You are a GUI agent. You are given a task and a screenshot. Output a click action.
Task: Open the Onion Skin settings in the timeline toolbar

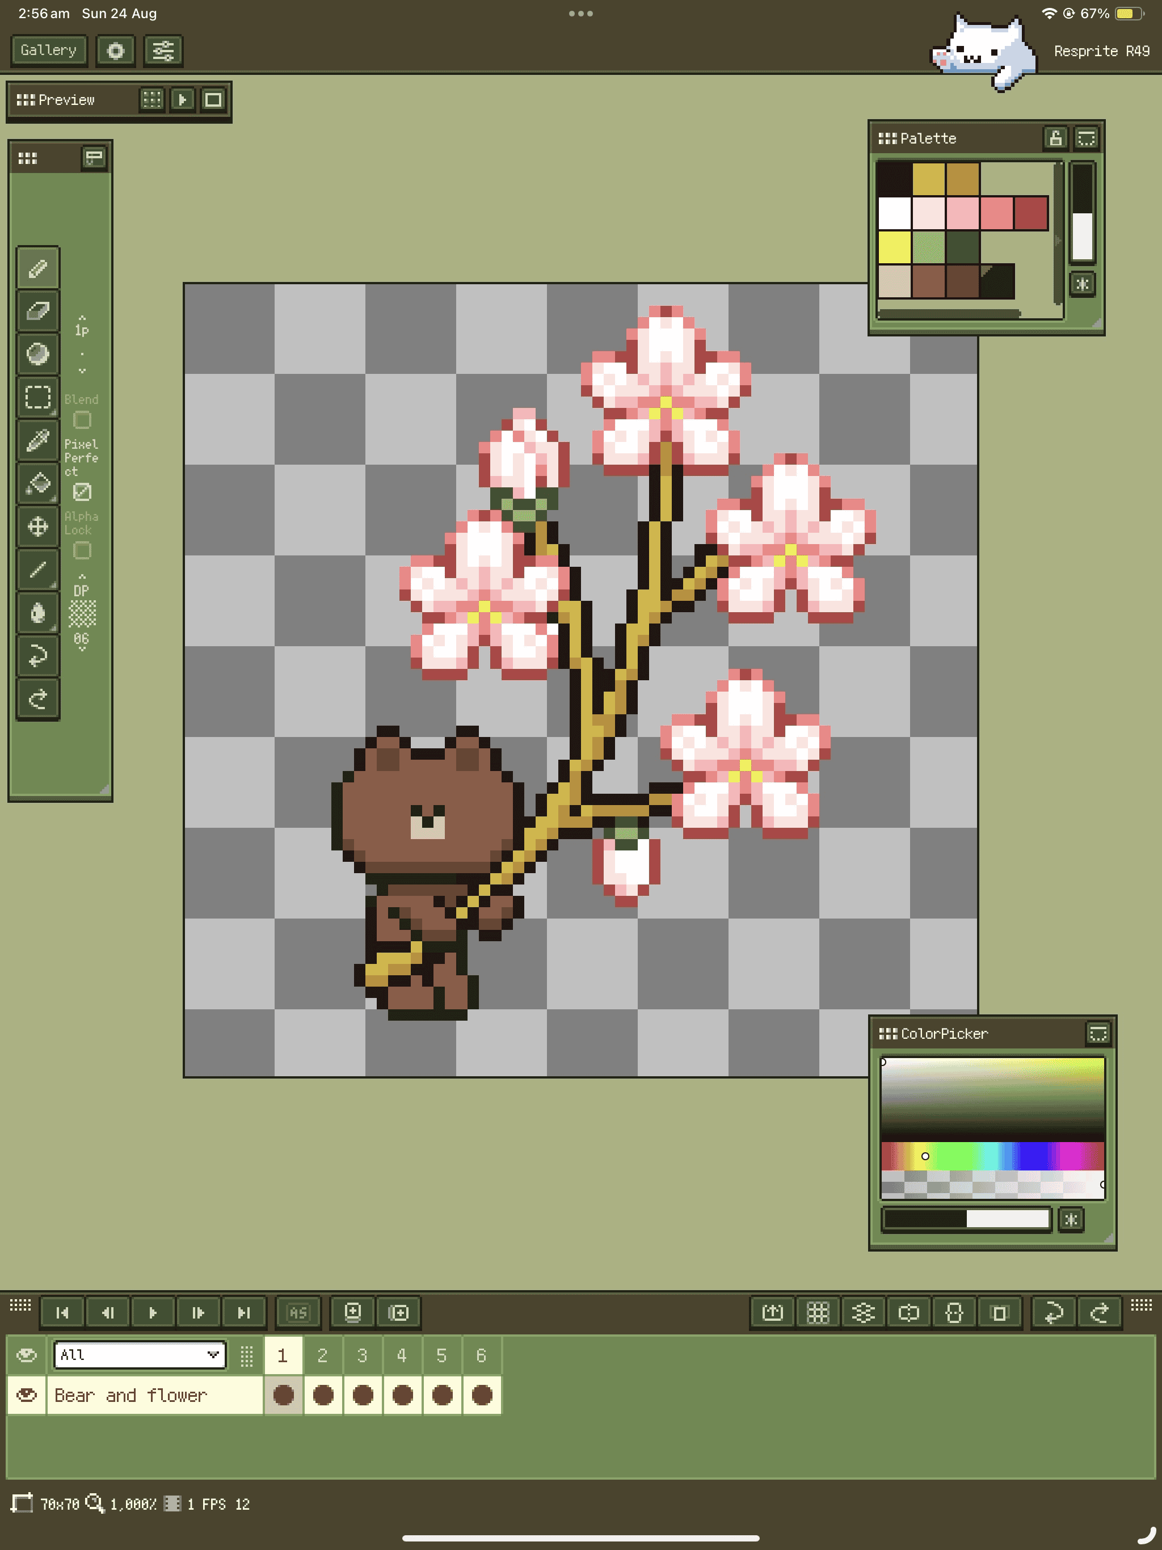click(863, 1312)
